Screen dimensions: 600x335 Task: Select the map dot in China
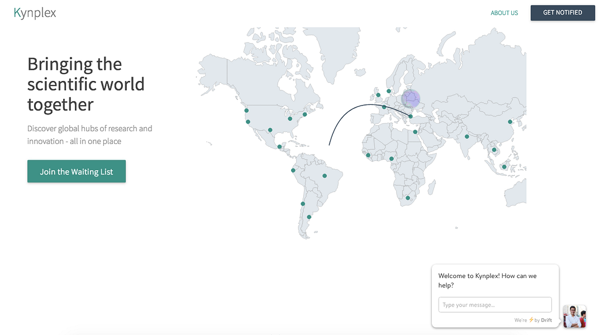[510, 122]
